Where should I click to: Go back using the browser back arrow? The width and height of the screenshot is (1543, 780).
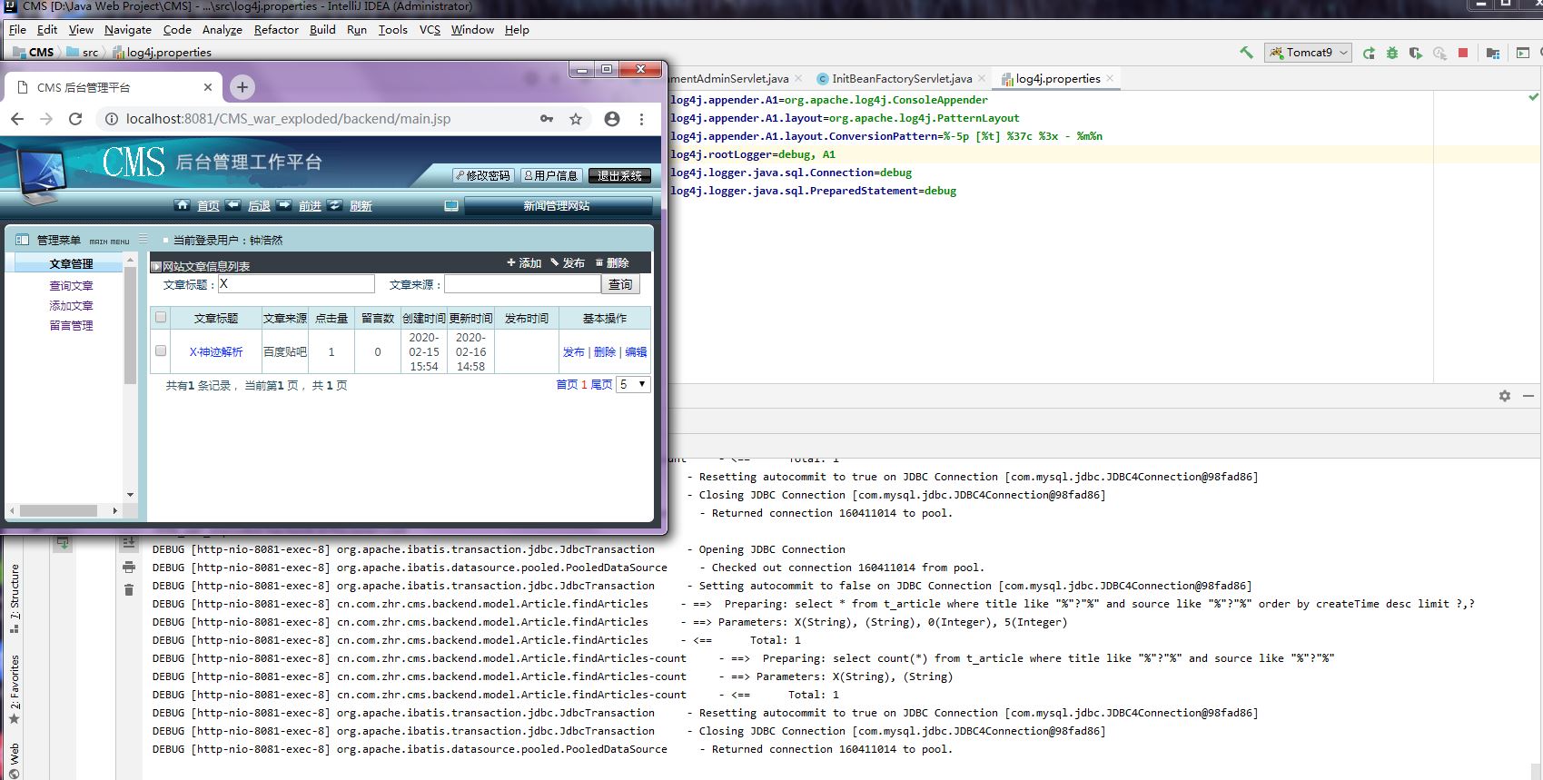[17, 119]
